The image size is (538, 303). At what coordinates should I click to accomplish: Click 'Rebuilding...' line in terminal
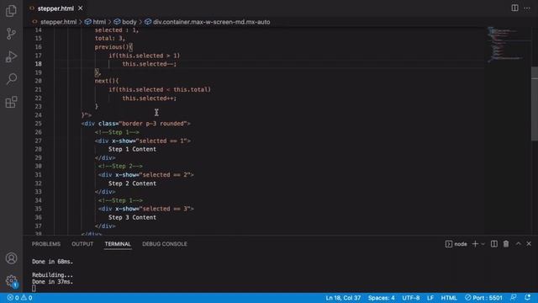[x=52, y=275]
